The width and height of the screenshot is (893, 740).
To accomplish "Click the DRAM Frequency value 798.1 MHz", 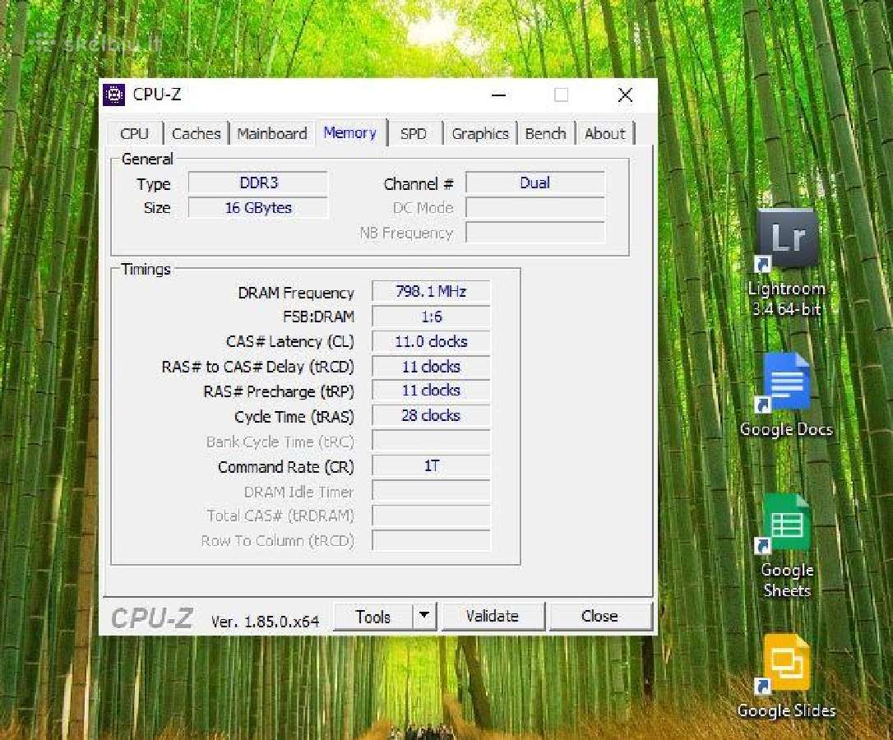I will coord(431,292).
